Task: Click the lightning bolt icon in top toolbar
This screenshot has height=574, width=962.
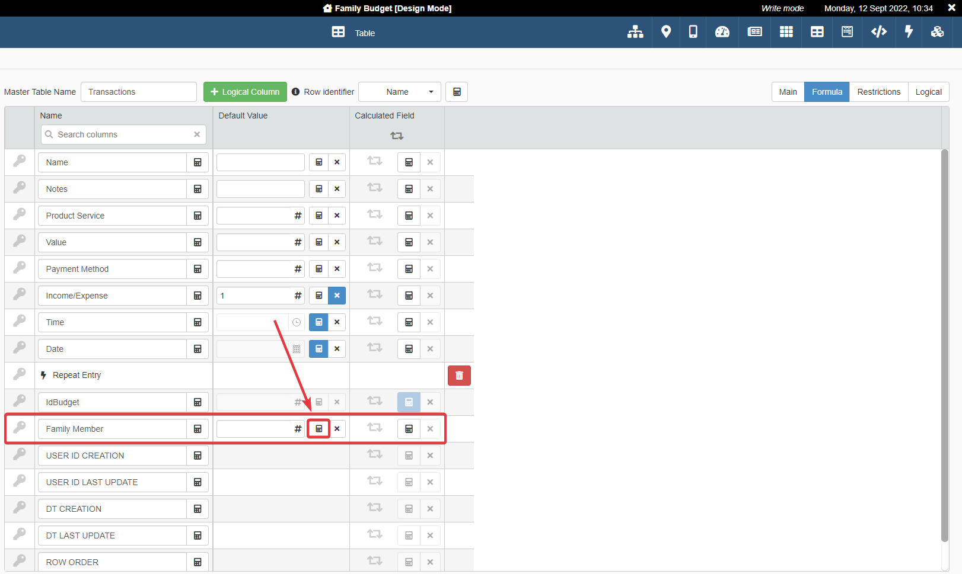Action: [x=908, y=32]
